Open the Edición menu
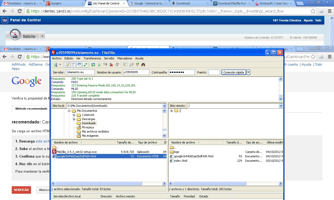This screenshot has width=334, height=200. [69, 58]
